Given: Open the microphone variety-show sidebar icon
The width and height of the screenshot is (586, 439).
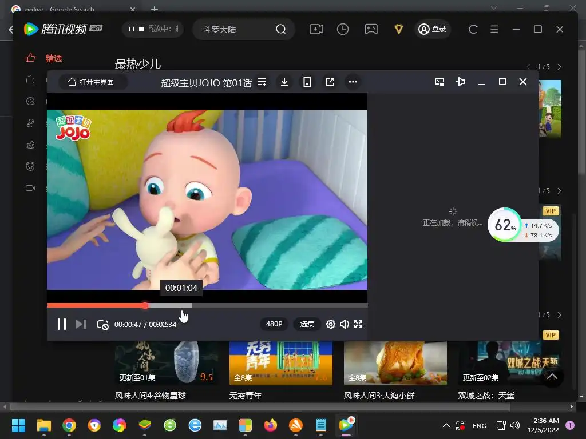Looking at the screenshot, I should click(30, 123).
